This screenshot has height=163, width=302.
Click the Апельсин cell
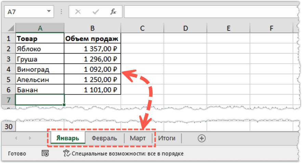click(40, 80)
